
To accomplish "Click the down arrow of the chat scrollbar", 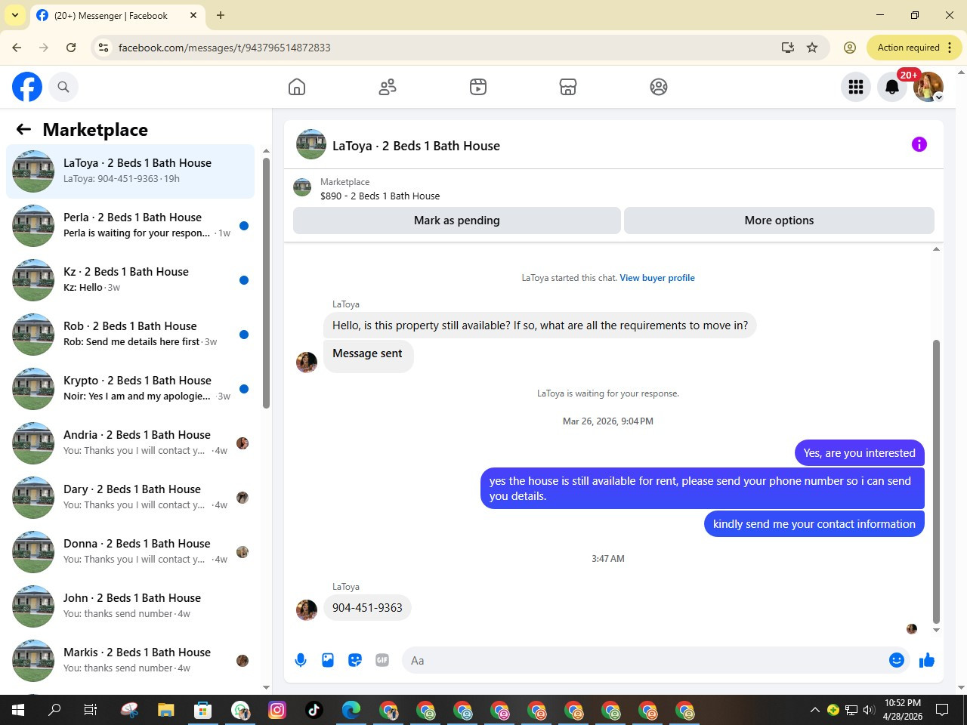I will click(936, 630).
